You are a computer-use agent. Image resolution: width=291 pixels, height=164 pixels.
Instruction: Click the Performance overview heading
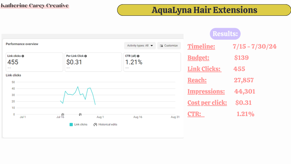tap(22, 44)
